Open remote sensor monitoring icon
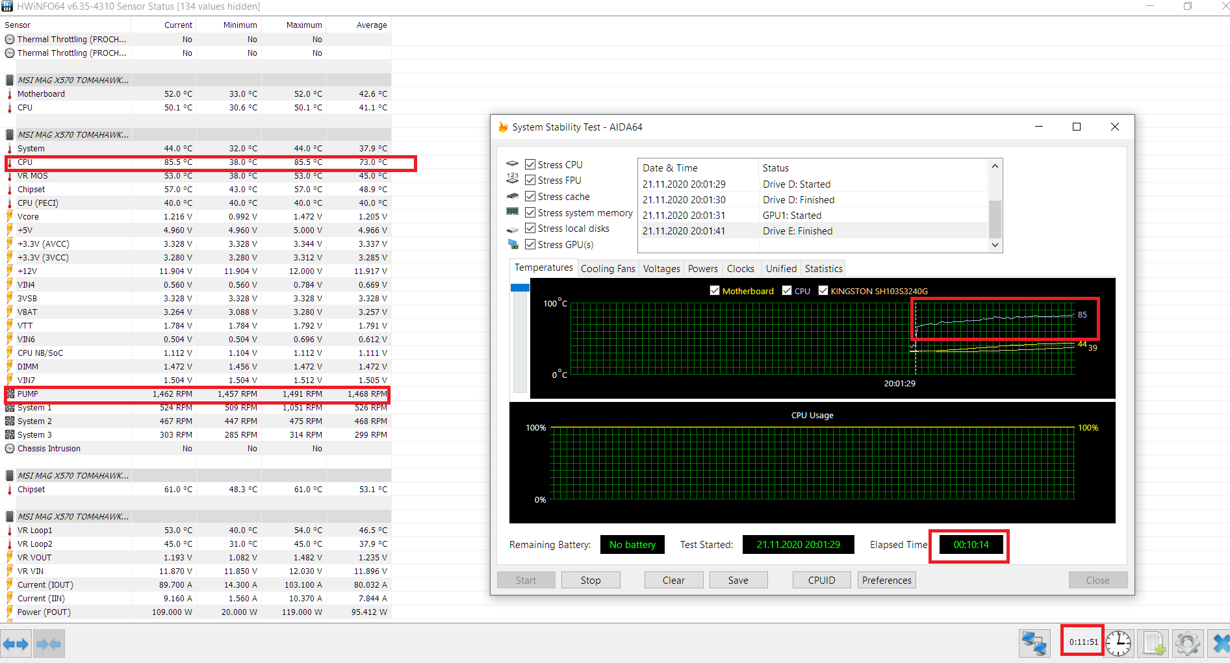This screenshot has height=663, width=1230. pyautogui.click(x=1035, y=643)
